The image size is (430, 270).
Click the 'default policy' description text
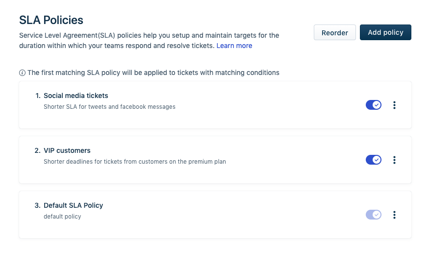coord(62,216)
